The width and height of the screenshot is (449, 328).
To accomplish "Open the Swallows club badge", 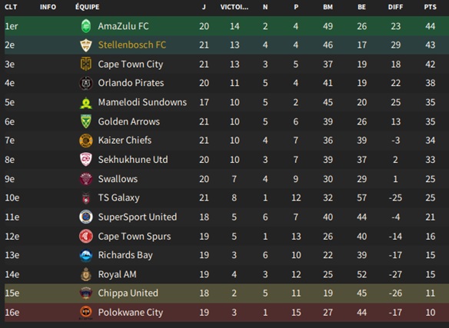I will coord(86,179).
